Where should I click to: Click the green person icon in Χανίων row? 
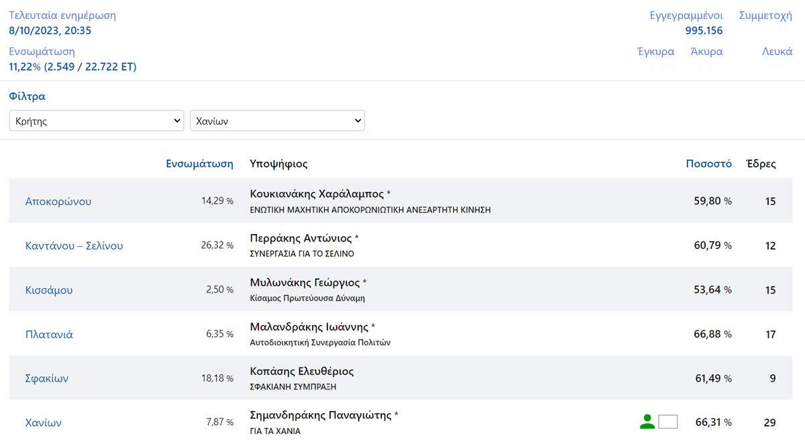647,422
